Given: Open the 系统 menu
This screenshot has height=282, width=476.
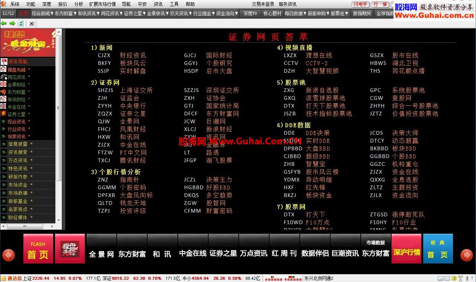Looking at the screenshot, I should 15,4.
